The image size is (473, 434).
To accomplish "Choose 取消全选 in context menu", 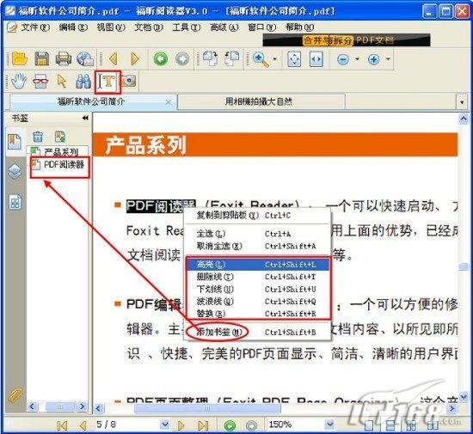I will coord(257,247).
